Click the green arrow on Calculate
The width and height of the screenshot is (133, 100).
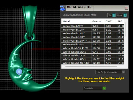click(104, 88)
